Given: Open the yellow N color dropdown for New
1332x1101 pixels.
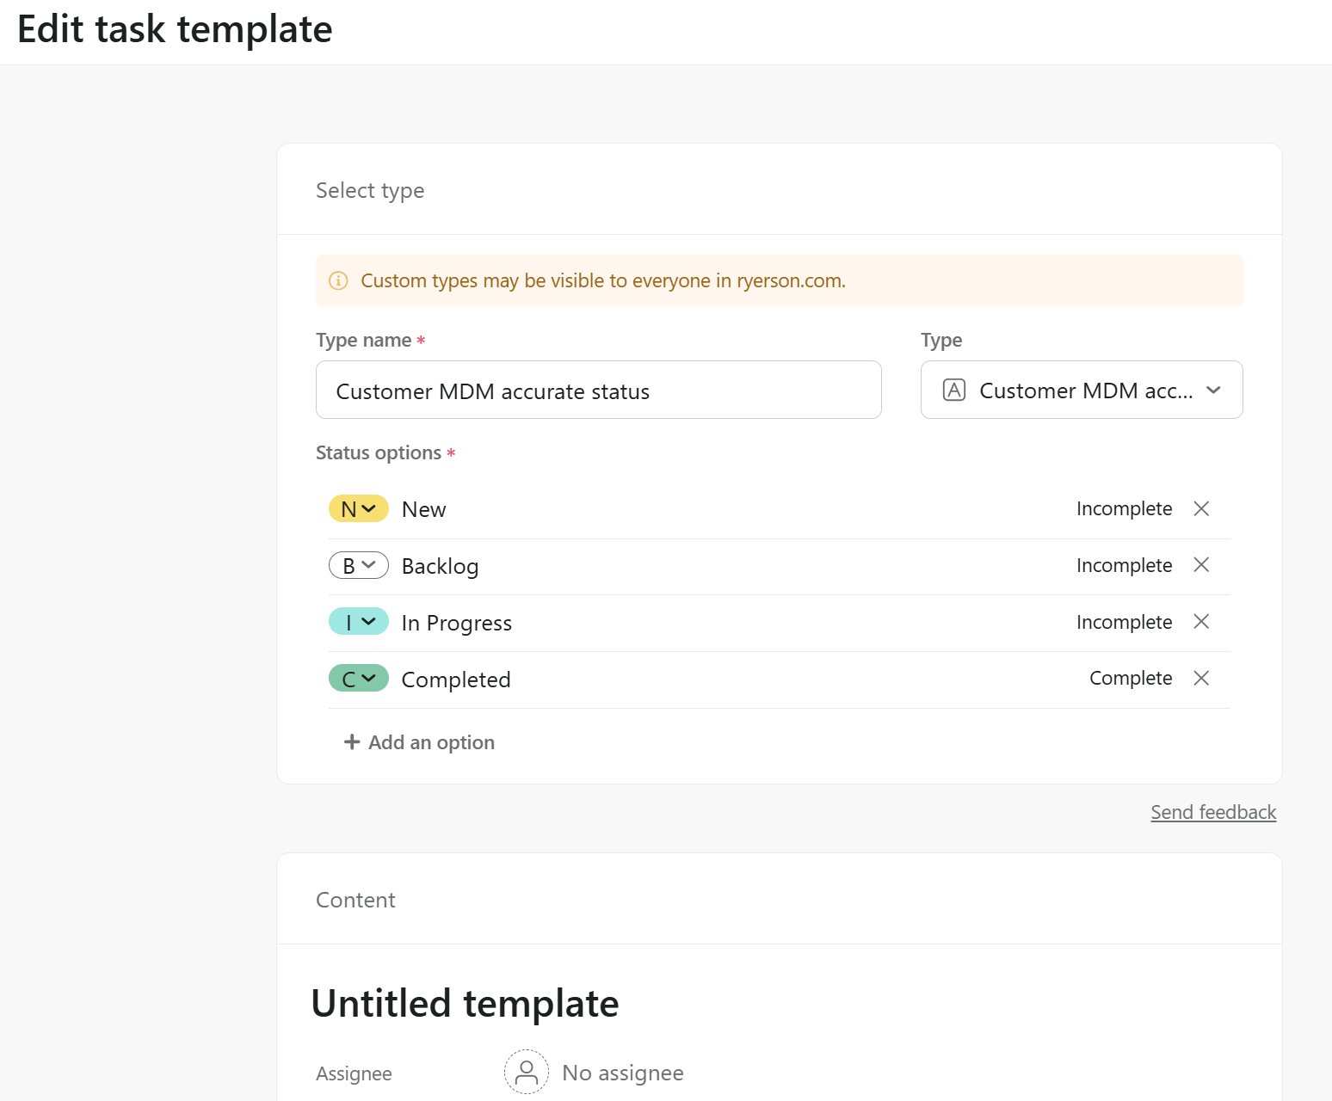Looking at the screenshot, I should pos(359,508).
